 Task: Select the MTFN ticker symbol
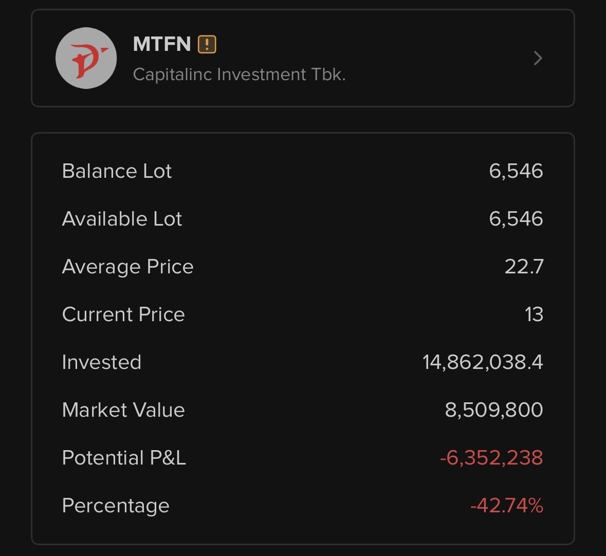(162, 44)
